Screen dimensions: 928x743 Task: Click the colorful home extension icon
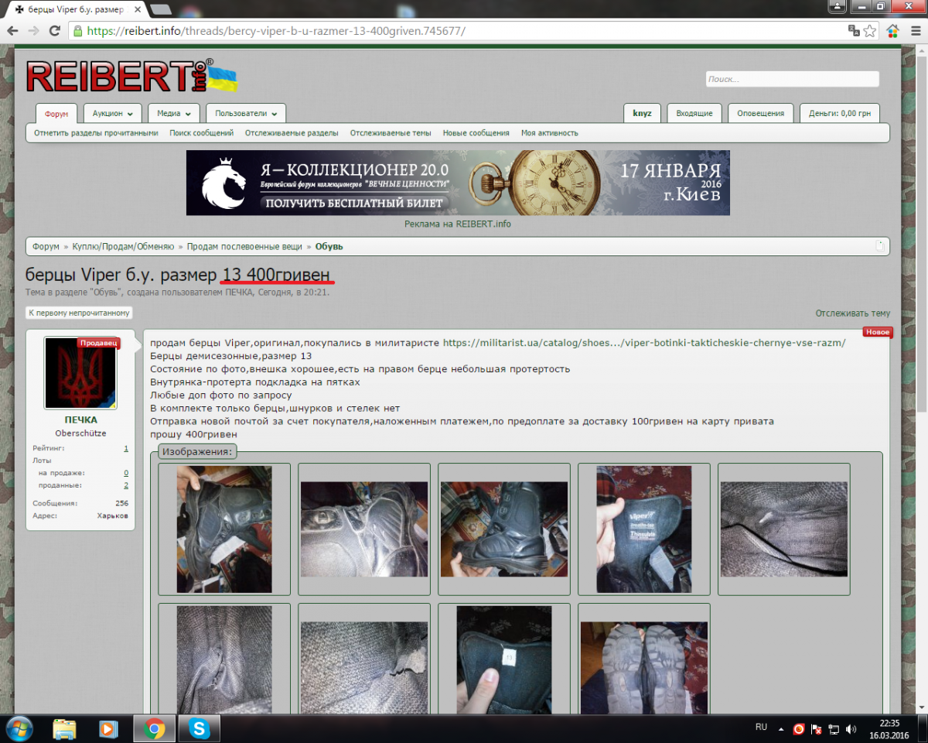(x=893, y=31)
